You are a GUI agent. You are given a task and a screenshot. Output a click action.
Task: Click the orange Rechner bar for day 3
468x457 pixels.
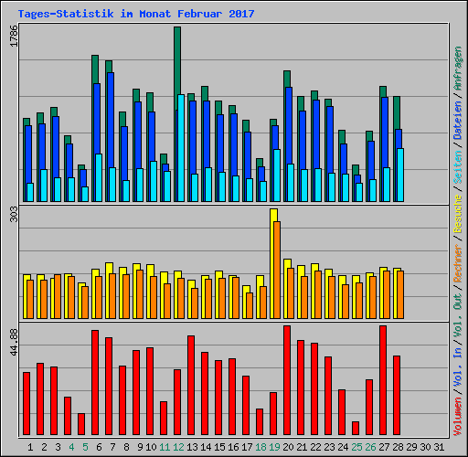click(58, 297)
